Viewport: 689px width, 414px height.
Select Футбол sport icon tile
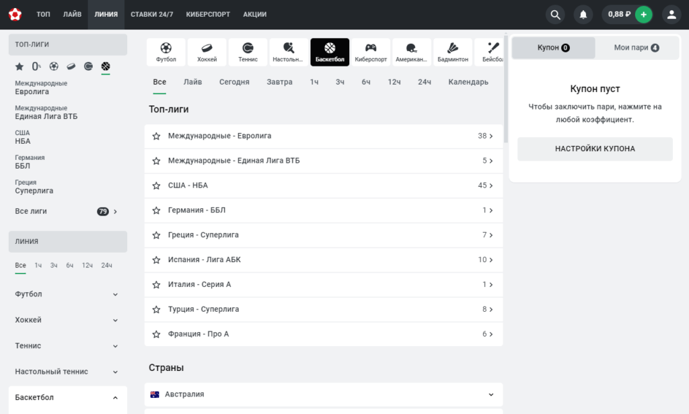pos(166,52)
